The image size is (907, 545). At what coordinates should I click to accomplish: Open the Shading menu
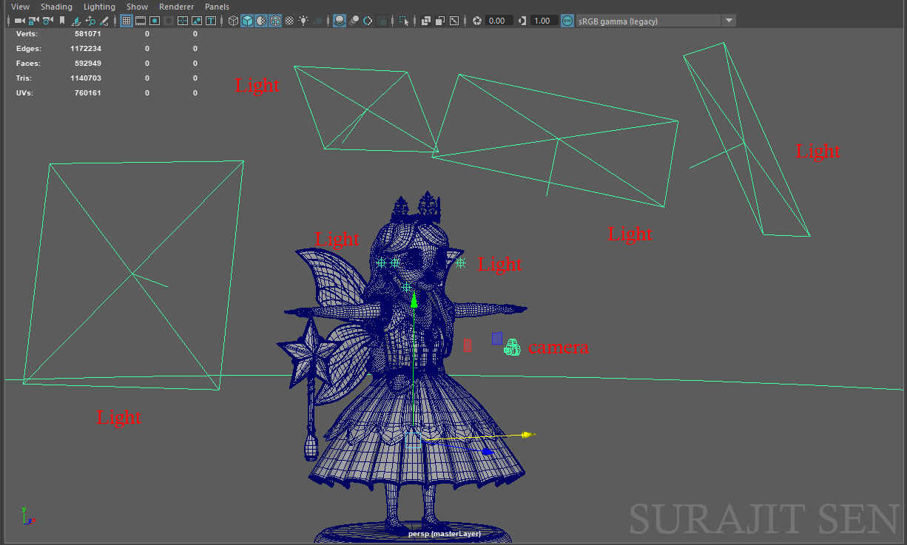56,7
